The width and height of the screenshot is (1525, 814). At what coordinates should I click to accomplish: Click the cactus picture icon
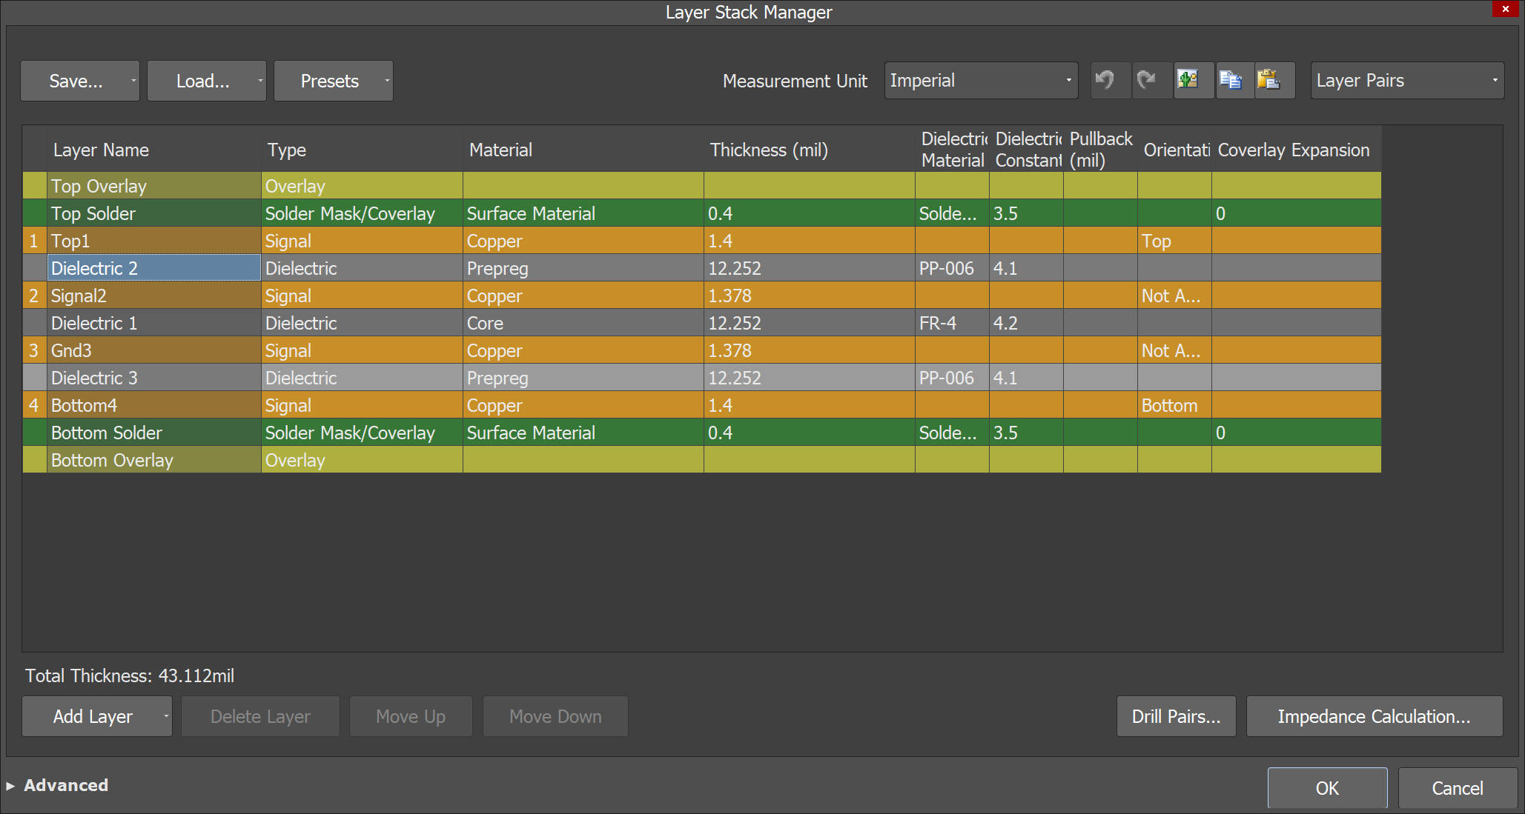coord(1188,80)
